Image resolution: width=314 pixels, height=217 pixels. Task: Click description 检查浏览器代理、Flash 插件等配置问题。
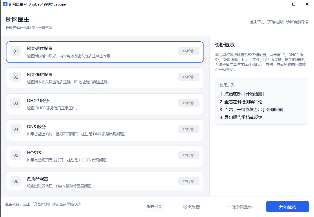click(x=60, y=186)
